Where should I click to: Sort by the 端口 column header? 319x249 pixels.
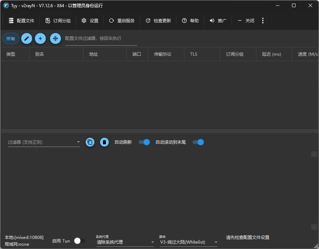point(137,54)
